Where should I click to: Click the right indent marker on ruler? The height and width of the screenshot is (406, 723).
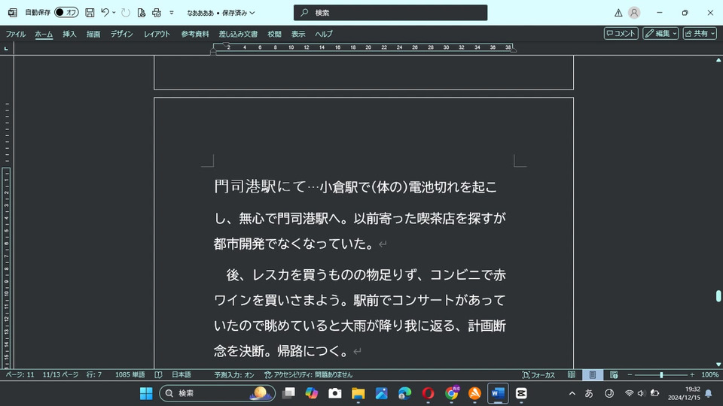[513, 50]
